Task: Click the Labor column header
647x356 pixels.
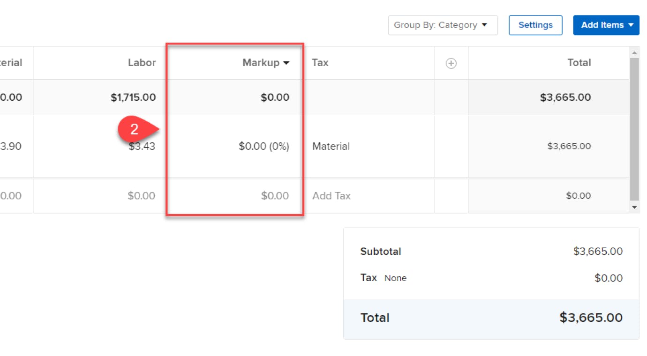Action: pyautogui.click(x=142, y=63)
